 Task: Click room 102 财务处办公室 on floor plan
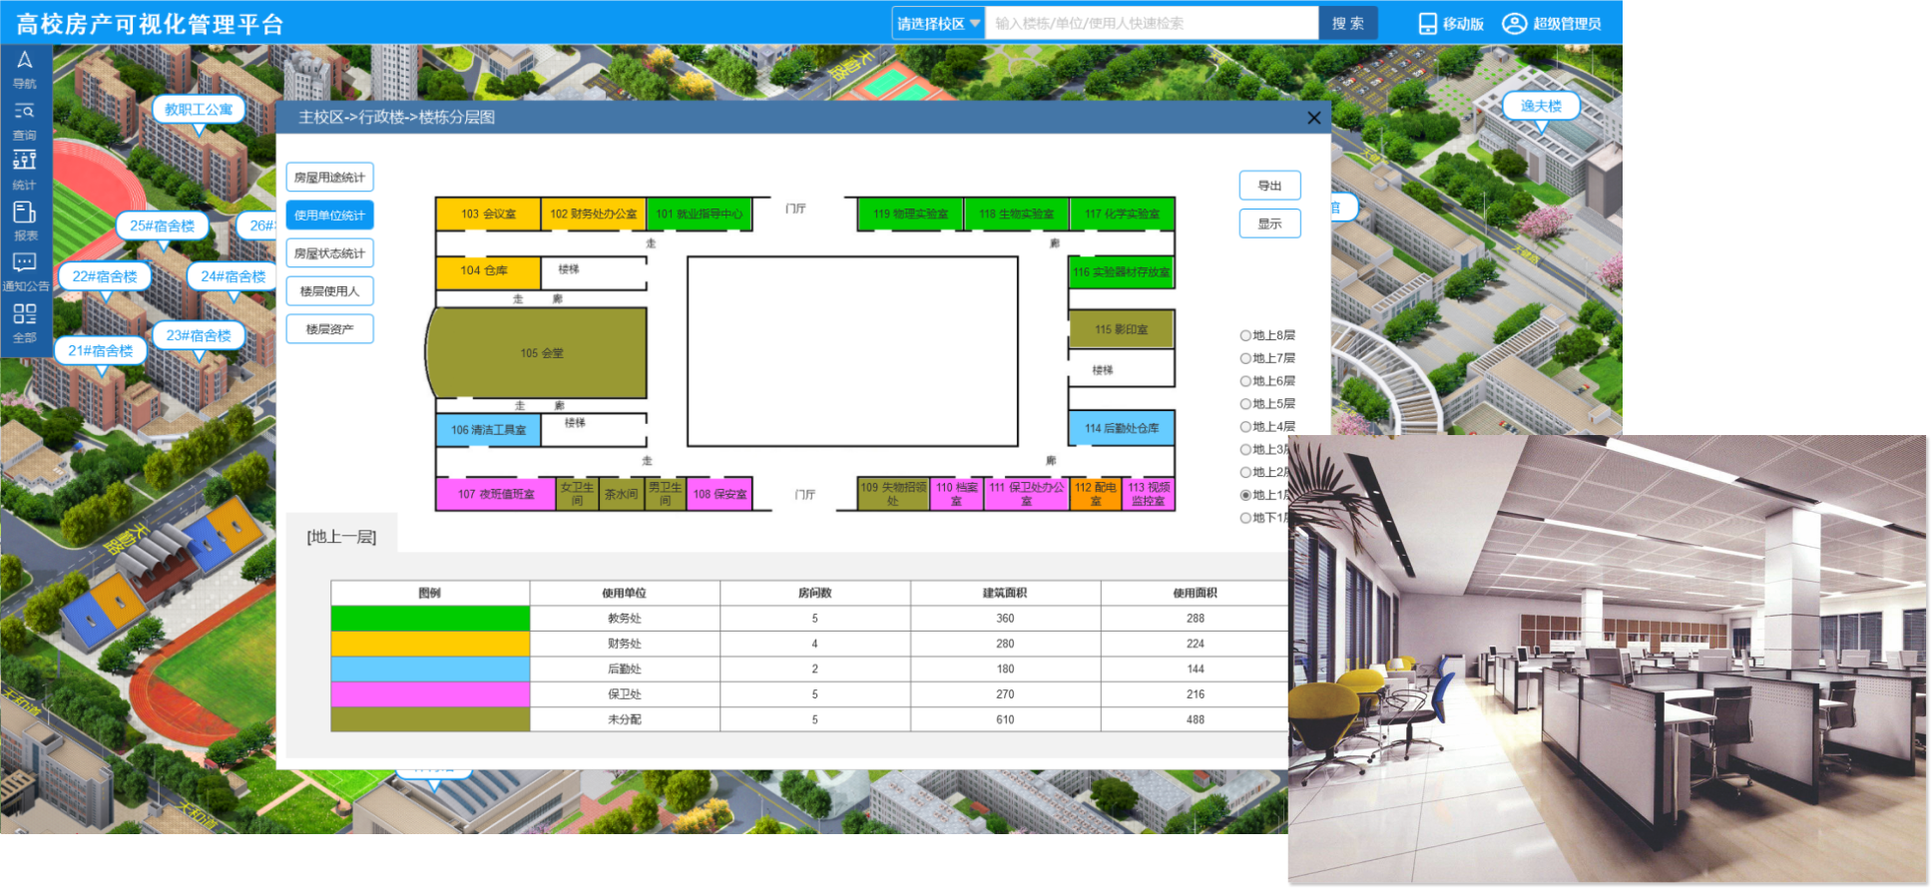593,214
